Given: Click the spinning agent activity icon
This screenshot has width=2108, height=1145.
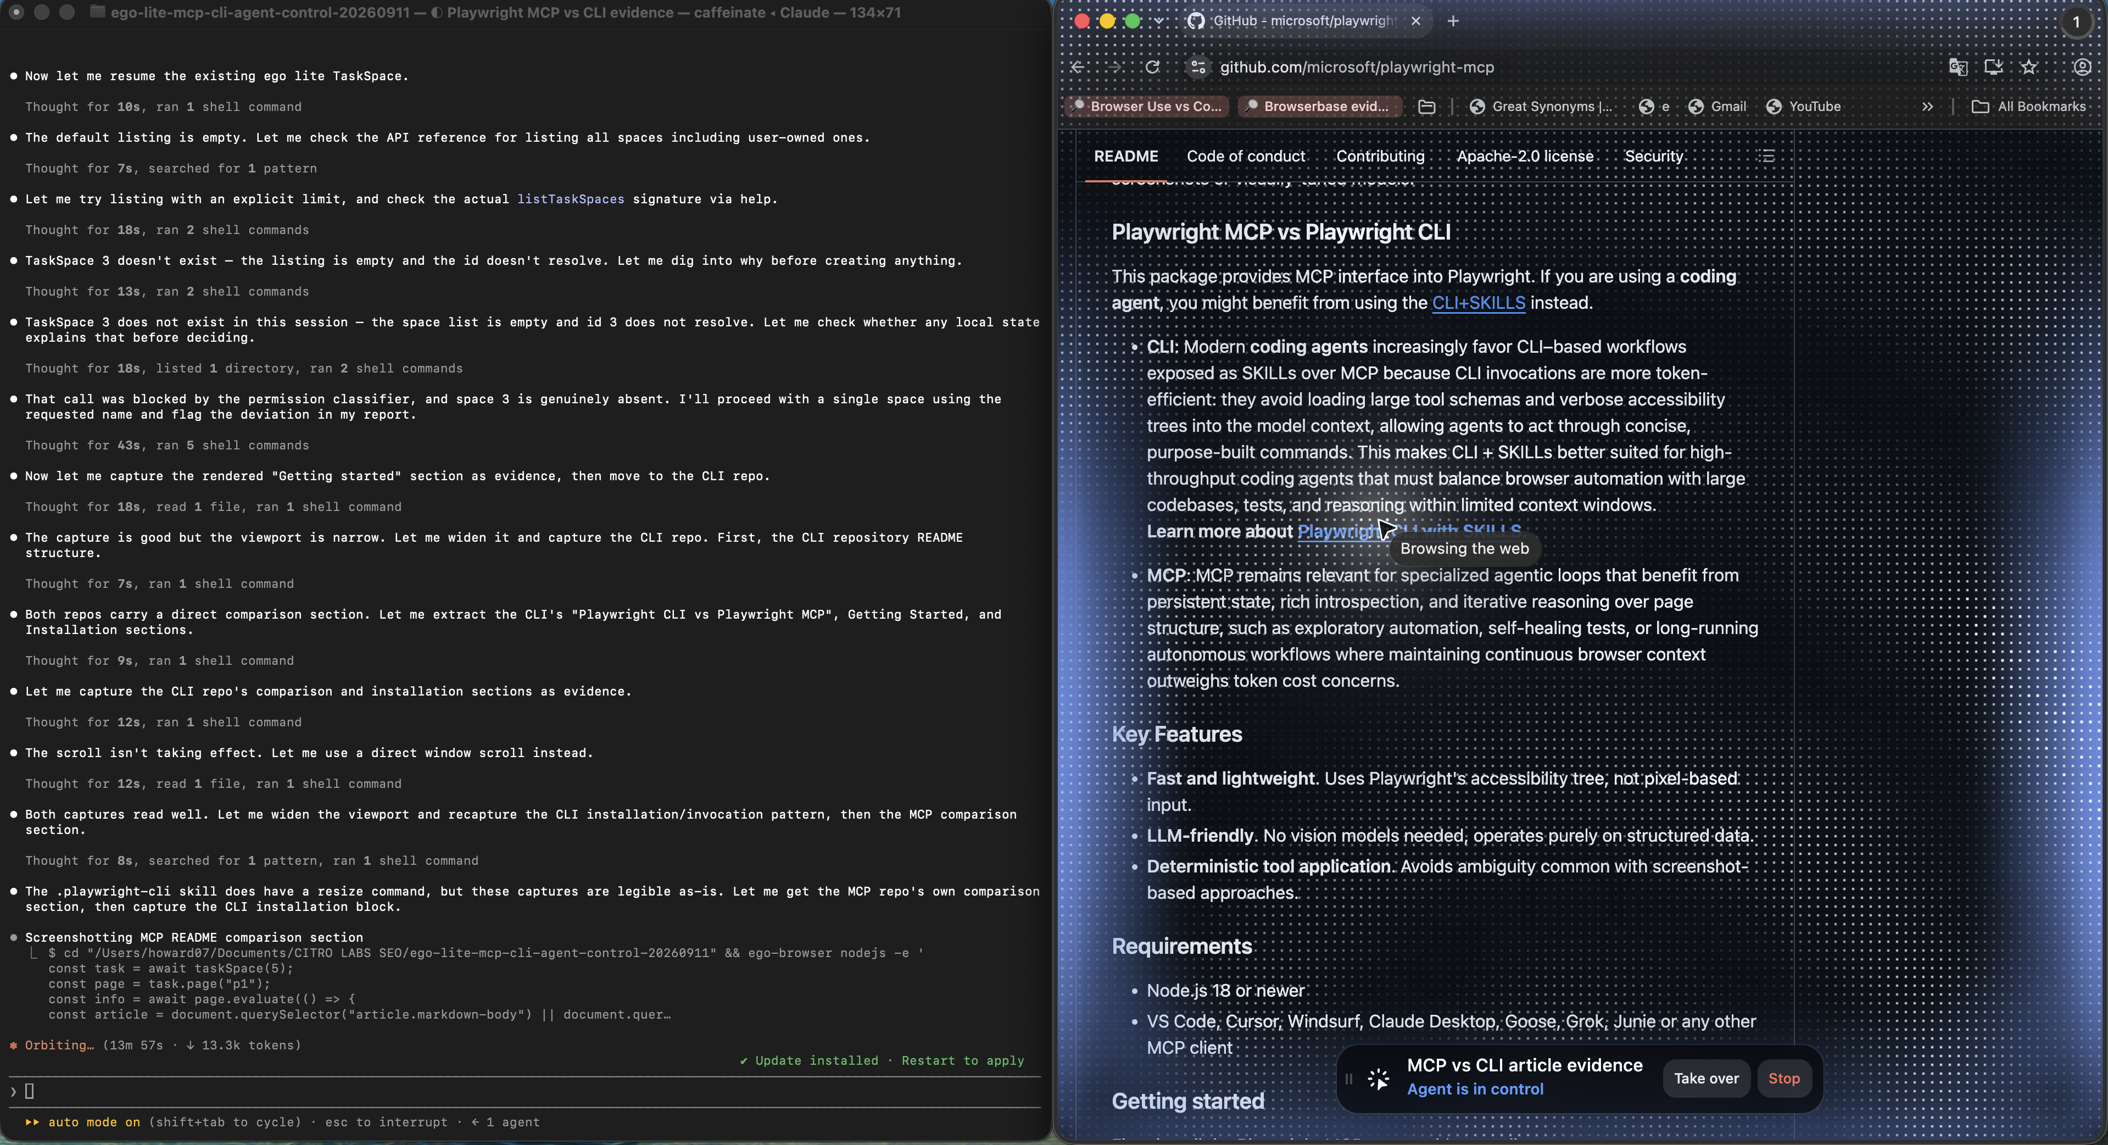Looking at the screenshot, I should pyautogui.click(x=1378, y=1079).
